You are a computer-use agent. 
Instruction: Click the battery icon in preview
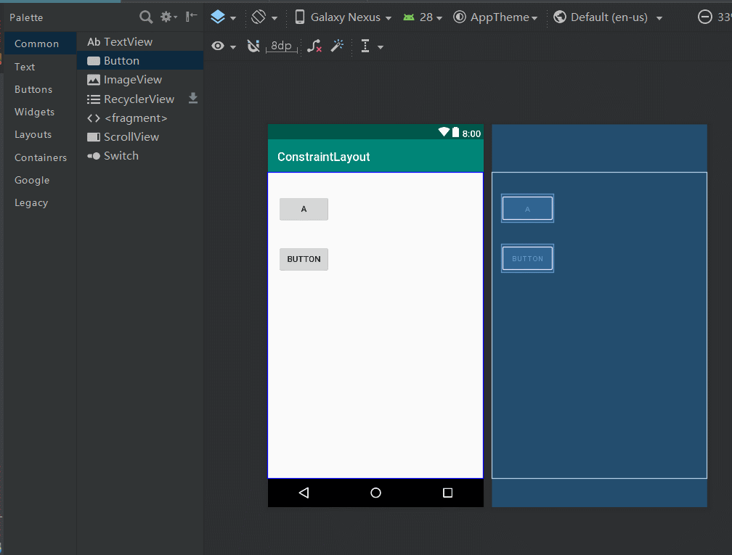click(x=455, y=132)
